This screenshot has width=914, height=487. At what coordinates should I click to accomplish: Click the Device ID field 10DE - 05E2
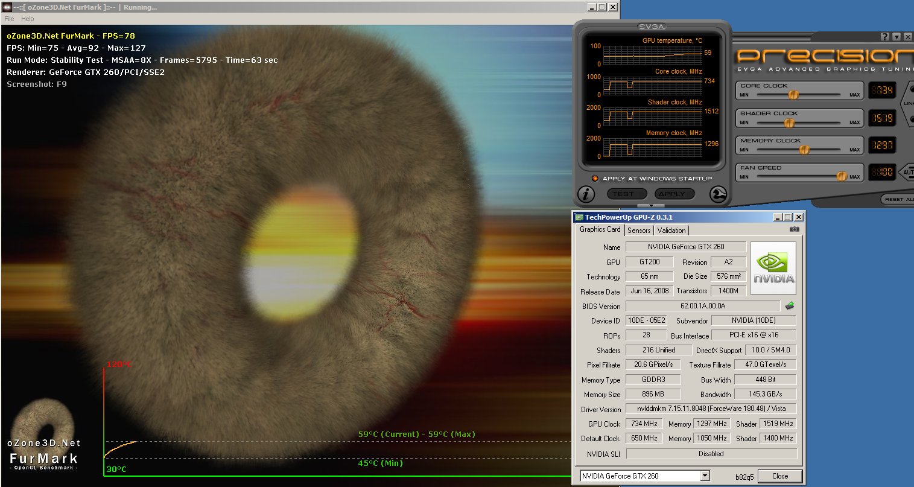[x=646, y=320]
